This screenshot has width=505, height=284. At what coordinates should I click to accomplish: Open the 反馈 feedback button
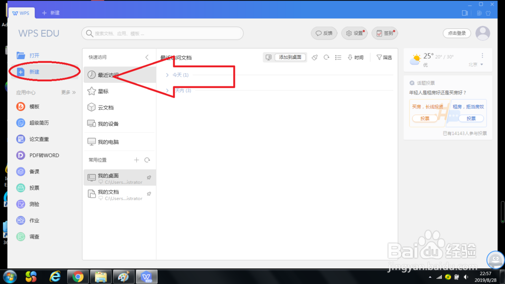click(324, 33)
